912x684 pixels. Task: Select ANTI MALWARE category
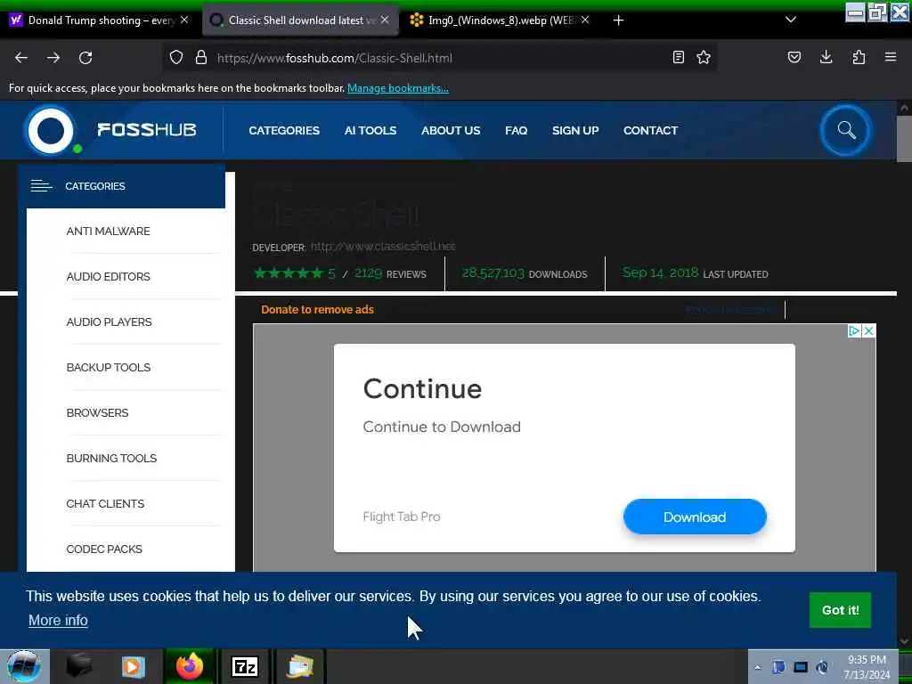(x=108, y=232)
